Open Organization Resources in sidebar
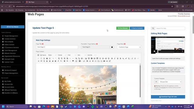The width and height of the screenshot is (194, 109). pyautogui.click(x=12, y=56)
